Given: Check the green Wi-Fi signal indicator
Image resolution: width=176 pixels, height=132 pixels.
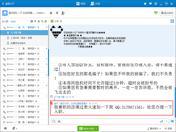Looking at the screenshot, I should [156, 13].
